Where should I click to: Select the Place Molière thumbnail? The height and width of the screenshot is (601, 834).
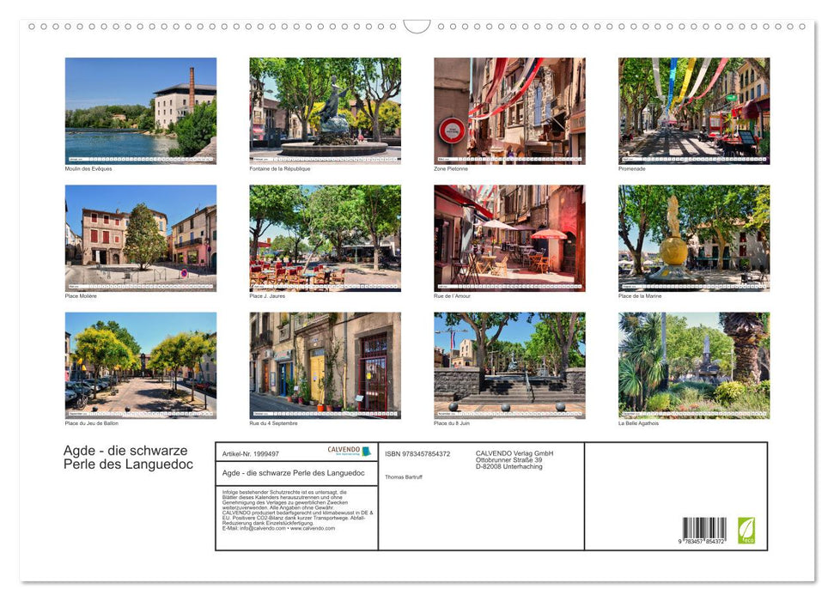pyautogui.click(x=140, y=238)
